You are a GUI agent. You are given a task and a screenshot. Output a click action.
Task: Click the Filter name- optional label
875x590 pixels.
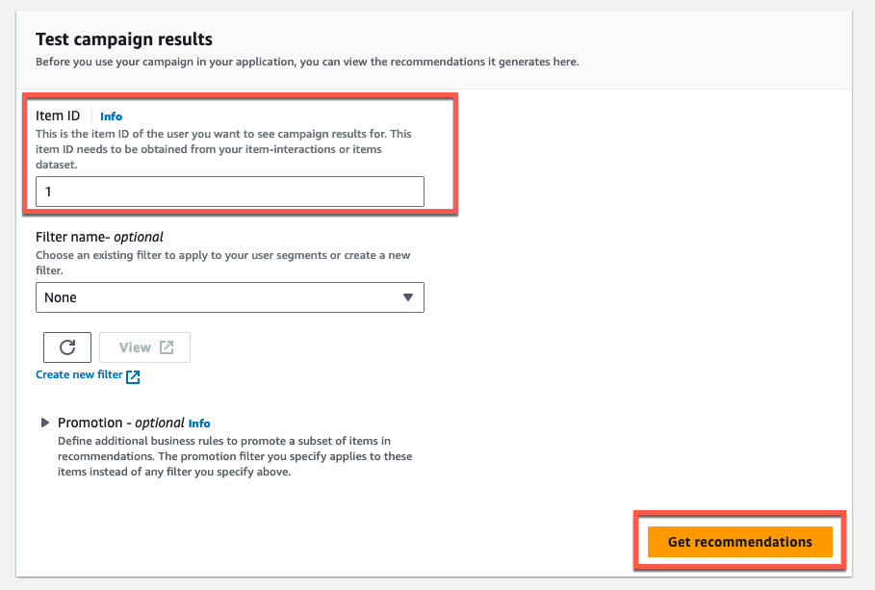(99, 237)
